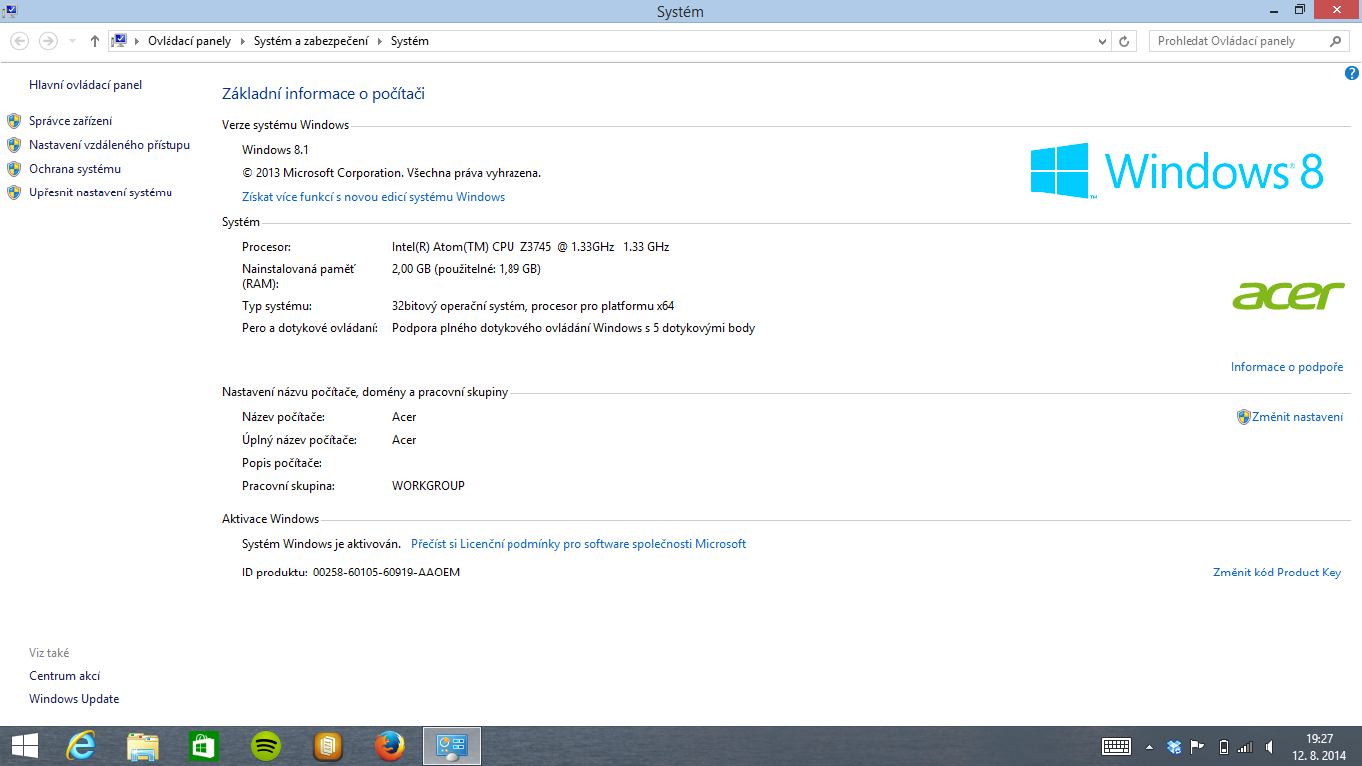
Task: Click the network signal tray icon
Action: (x=1245, y=746)
